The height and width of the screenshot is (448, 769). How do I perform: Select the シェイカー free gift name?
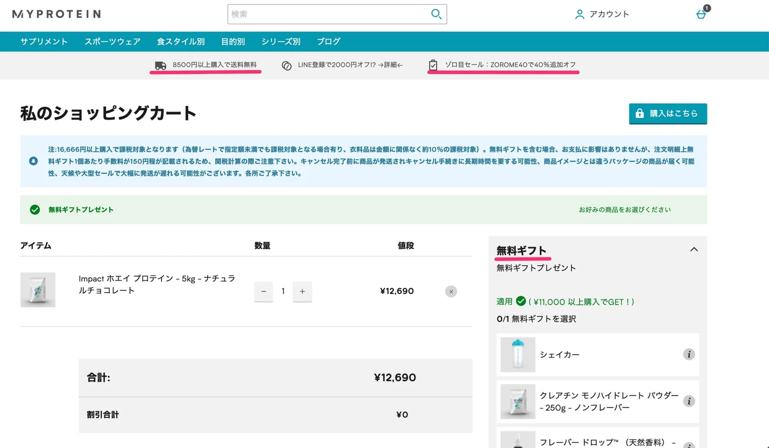(x=559, y=355)
